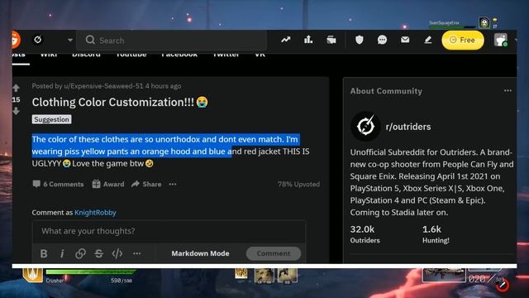Switch to the Youtube tab
This screenshot has height=298, width=529.
[x=131, y=55]
